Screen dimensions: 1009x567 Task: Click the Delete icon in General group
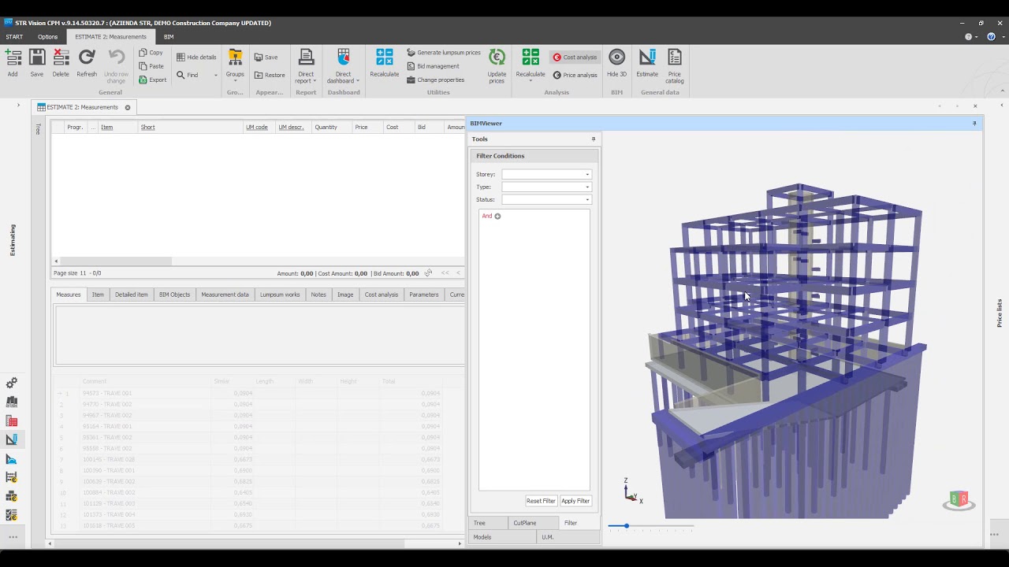pos(61,57)
